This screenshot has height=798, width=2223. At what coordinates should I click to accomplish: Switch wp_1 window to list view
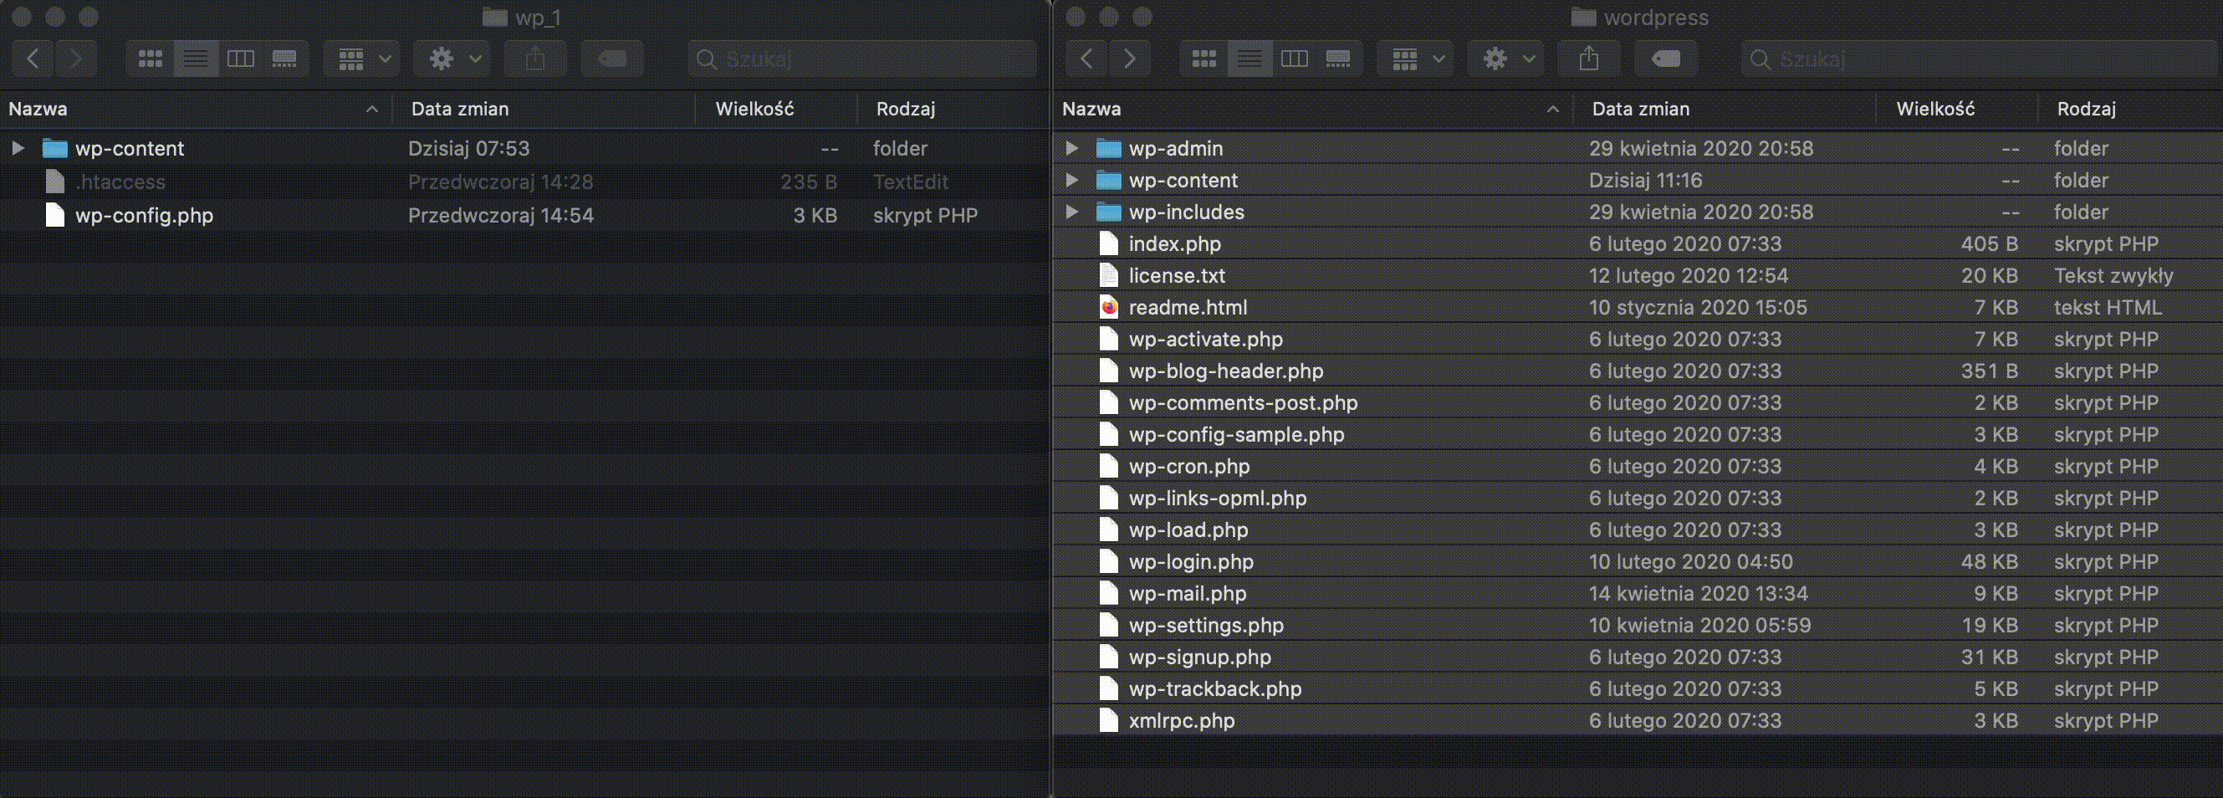[x=195, y=59]
